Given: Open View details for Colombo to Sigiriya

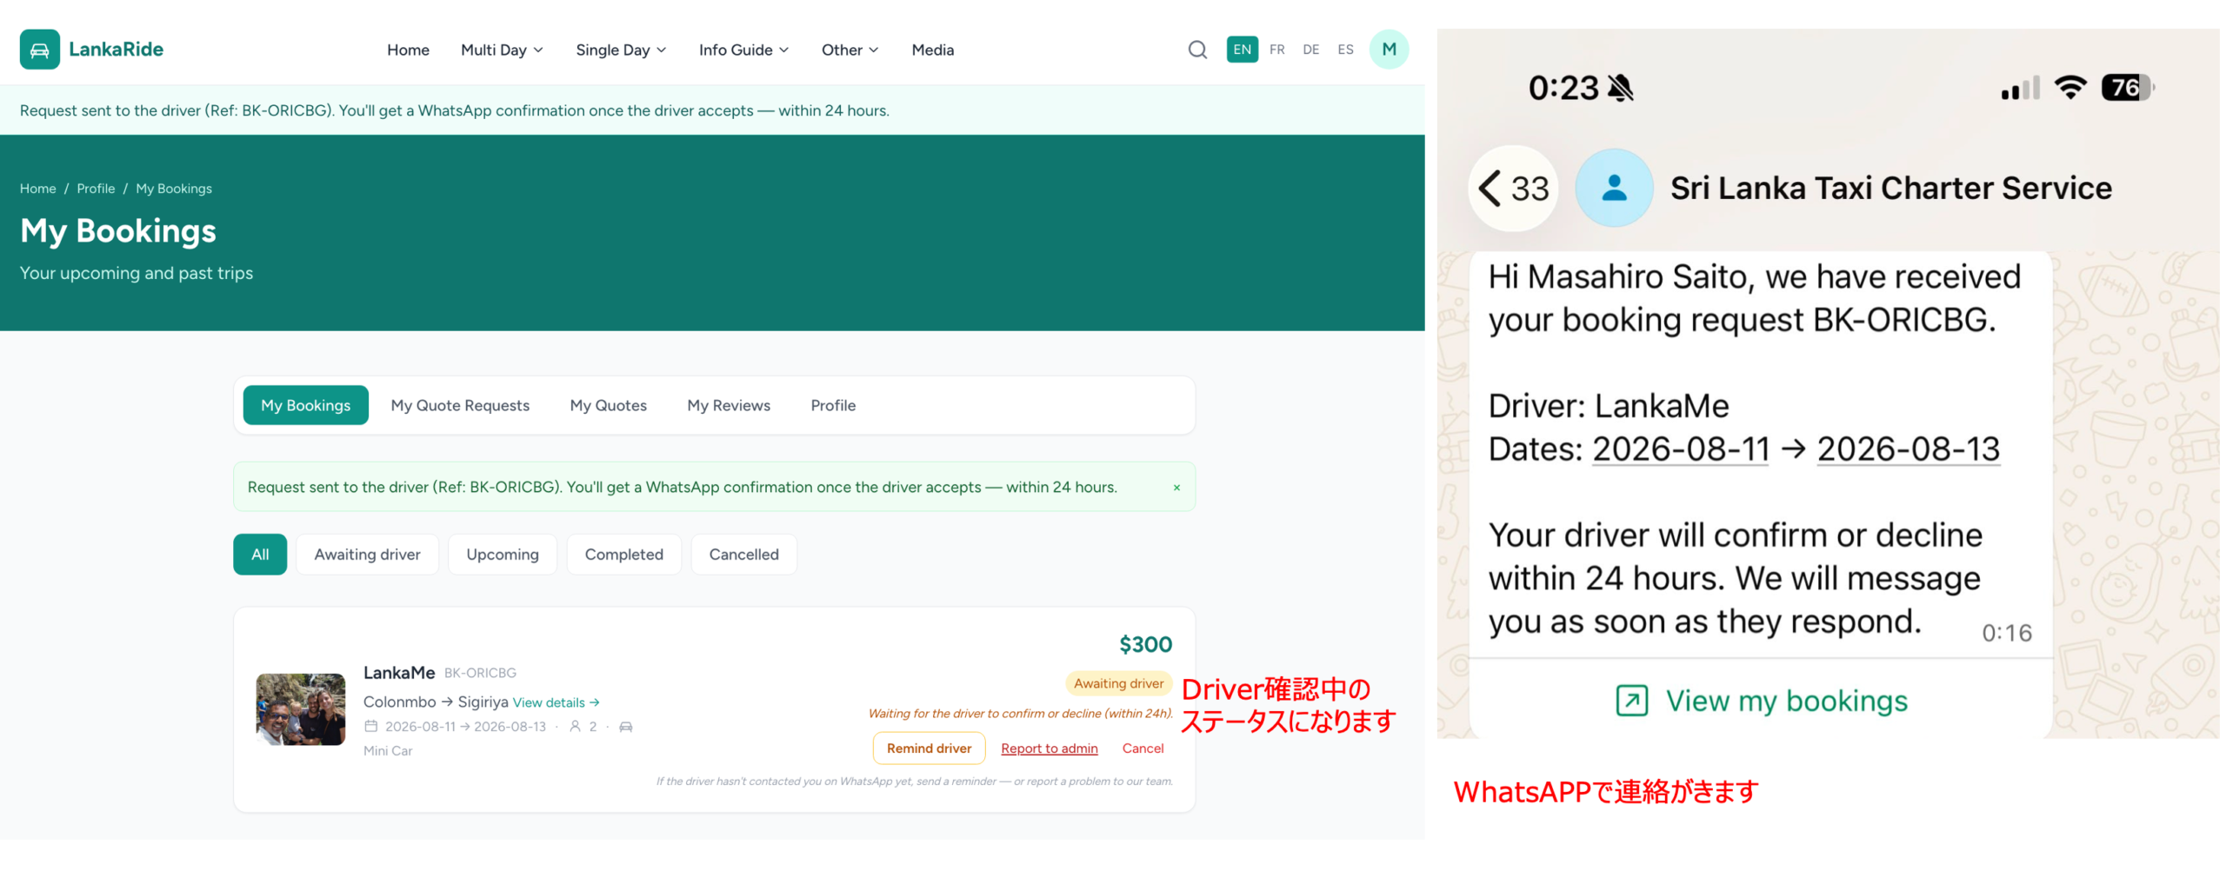Looking at the screenshot, I should (556, 702).
